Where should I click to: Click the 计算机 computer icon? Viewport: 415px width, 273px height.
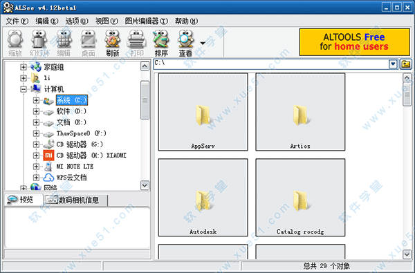click(x=36, y=89)
